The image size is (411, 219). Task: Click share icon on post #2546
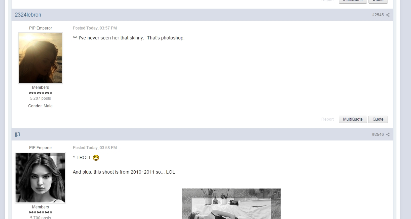(x=388, y=135)
